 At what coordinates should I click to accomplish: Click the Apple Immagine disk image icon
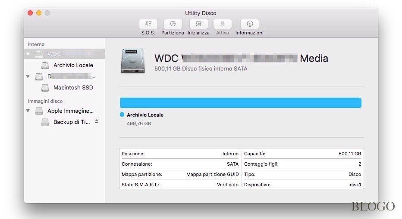pyautogui.click(x=39, y=111)
